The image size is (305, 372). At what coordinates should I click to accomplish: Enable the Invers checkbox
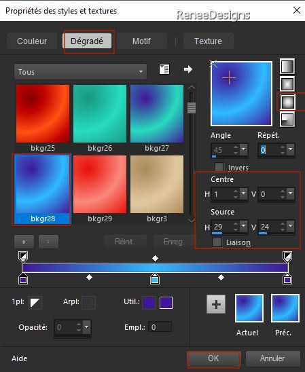(219, 167)
